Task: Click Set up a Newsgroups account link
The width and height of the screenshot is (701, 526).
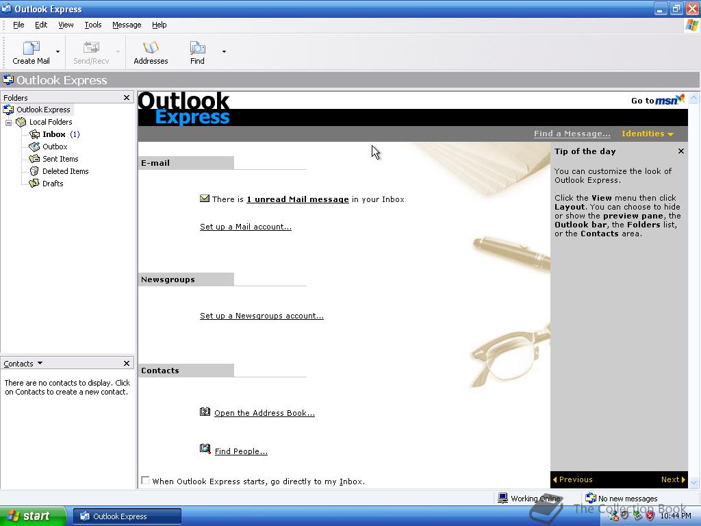Action: (x=262, y=316)
